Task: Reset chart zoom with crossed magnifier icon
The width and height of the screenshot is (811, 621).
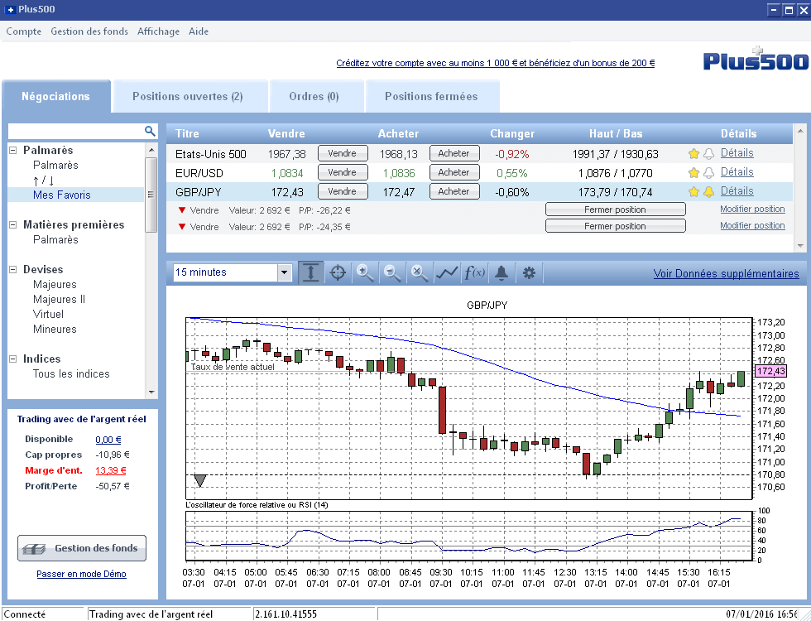Action: (x=419, y=272)
